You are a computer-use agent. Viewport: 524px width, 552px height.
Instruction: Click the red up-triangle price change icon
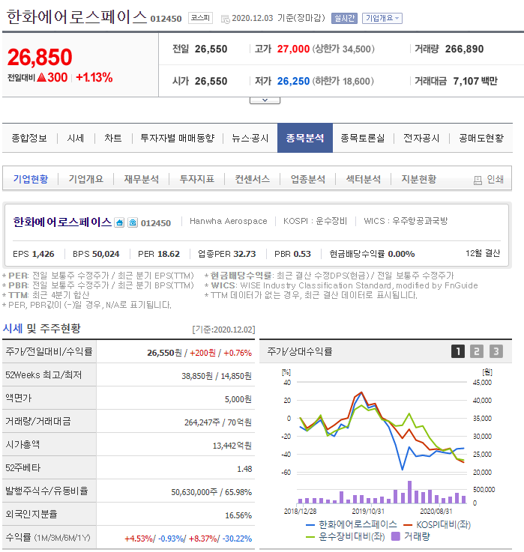(x=41, y=77)
